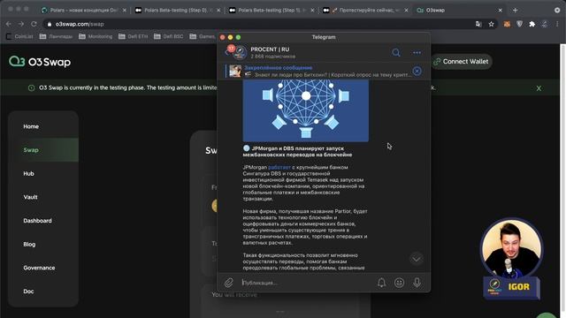566x318 pixels.
Task: Click the microphone voice message icon
Action: (417, 283)
